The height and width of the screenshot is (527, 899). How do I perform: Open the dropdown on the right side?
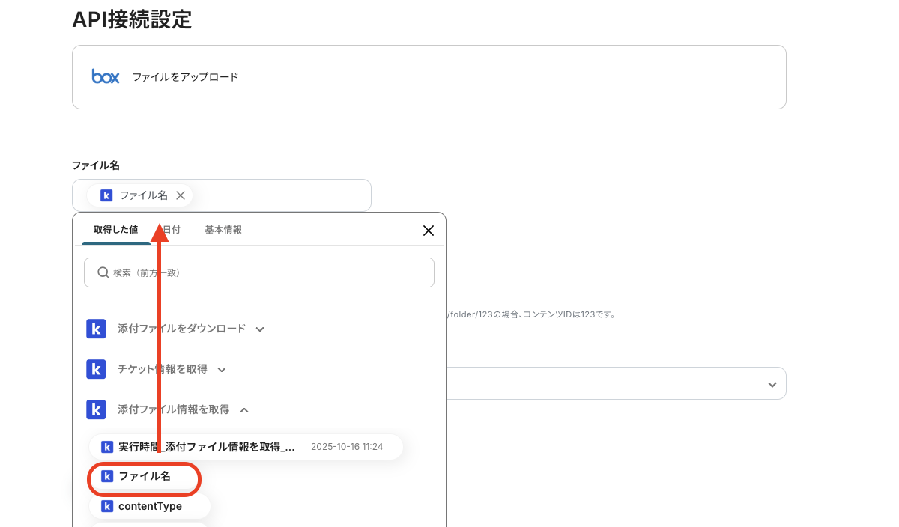point(772,383)
